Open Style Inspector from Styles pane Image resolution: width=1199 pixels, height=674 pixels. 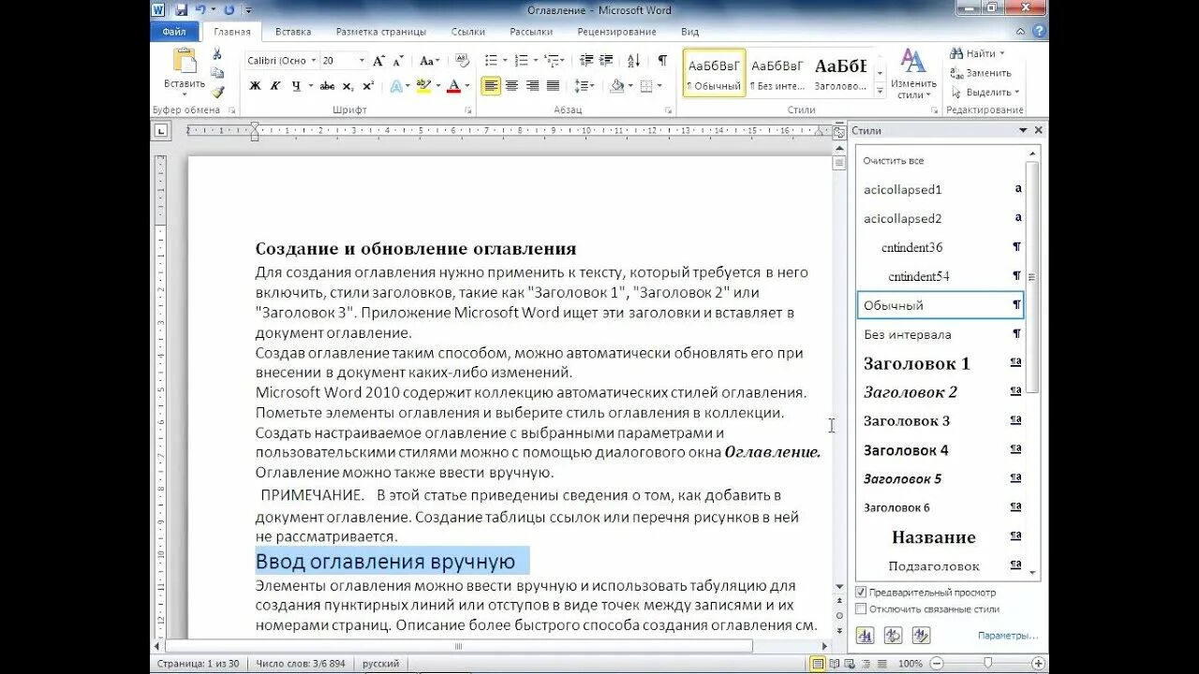[893, 636]
